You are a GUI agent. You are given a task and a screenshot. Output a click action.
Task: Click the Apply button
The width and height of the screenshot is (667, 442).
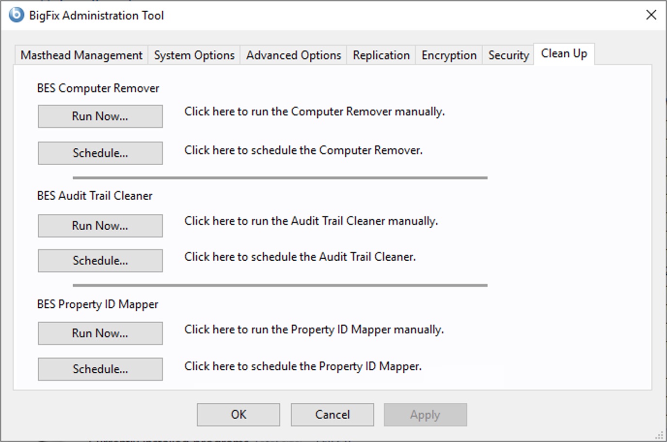pyautogui.click(x=425, y=415)
